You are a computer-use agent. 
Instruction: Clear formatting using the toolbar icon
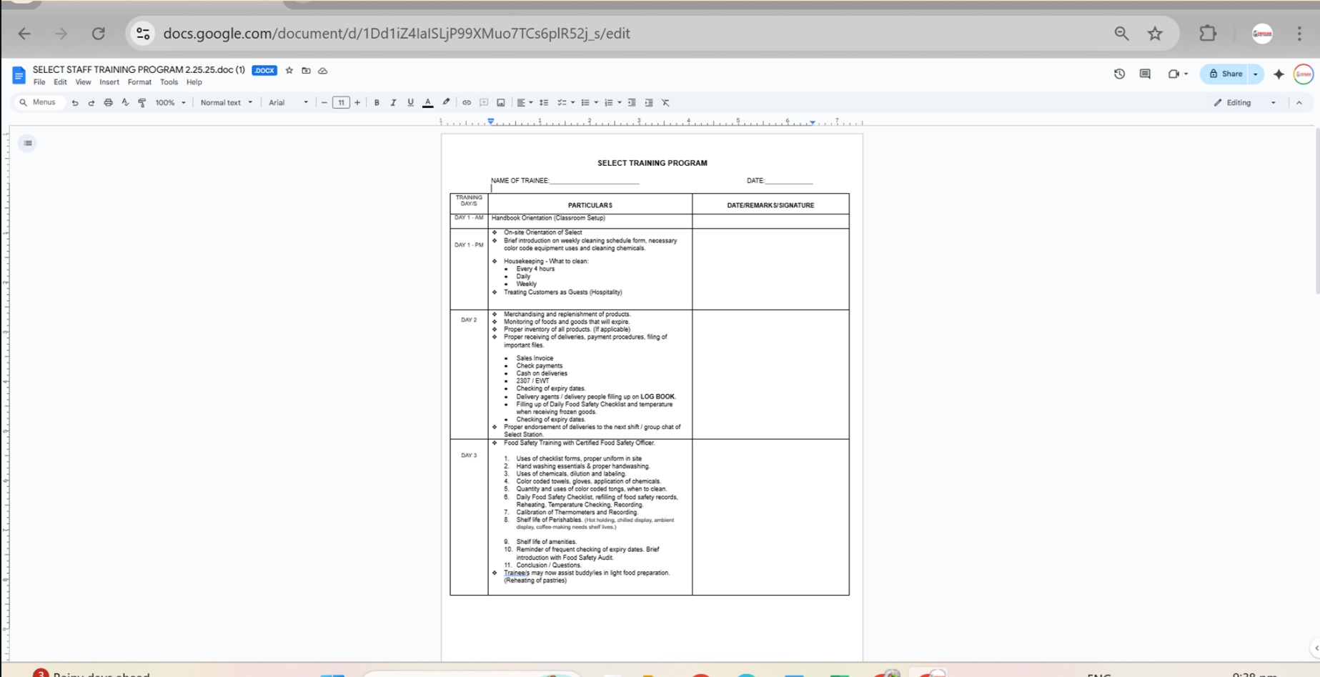(665, 103)
